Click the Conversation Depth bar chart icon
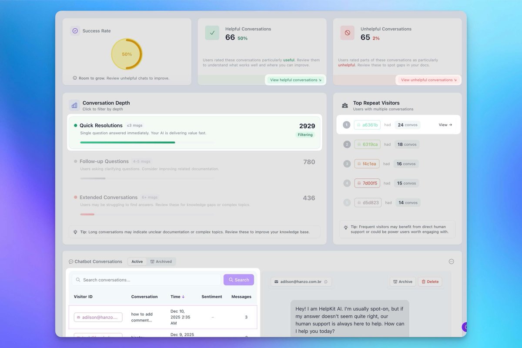Viewport: 522px width, 348px height. click(74, 105)
